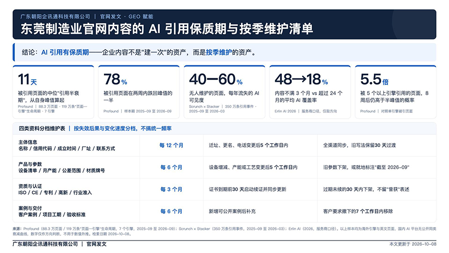Click description '被引用页面的中位"引用半衰期"'
Image resolution: width=449 pixels, height=253 pixels.
click(49, 97)
